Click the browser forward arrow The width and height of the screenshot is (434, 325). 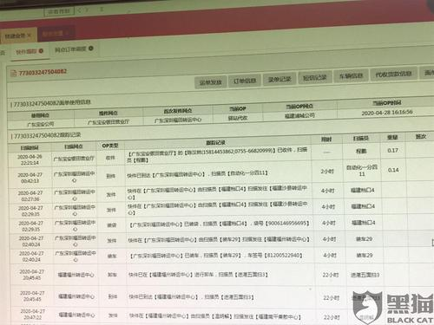click(x=87, y=10)
